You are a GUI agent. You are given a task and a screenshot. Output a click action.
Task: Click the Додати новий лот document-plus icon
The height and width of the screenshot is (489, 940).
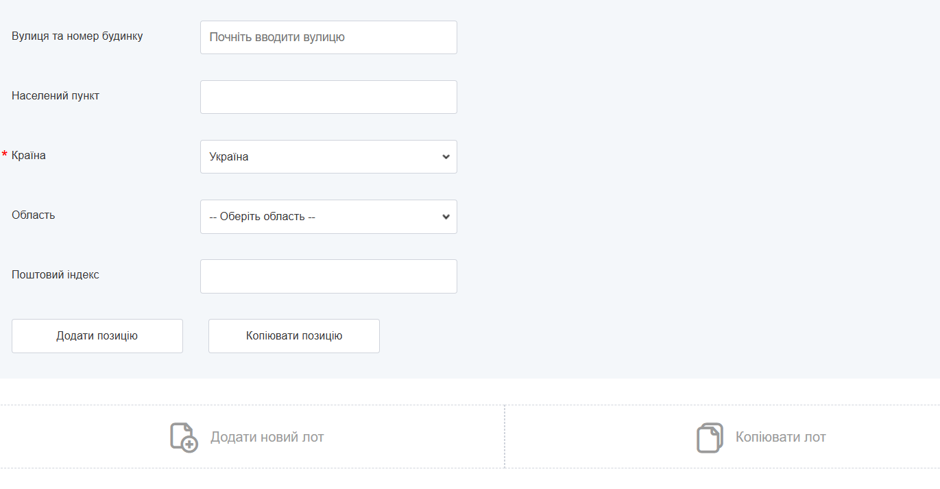184,438
